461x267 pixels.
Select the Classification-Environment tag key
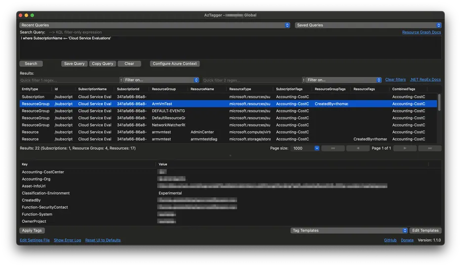point(45,193)
